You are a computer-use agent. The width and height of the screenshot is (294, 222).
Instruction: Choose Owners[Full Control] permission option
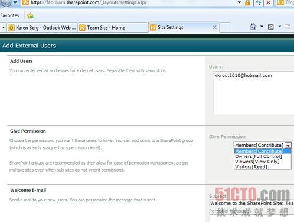pos(263,156)
